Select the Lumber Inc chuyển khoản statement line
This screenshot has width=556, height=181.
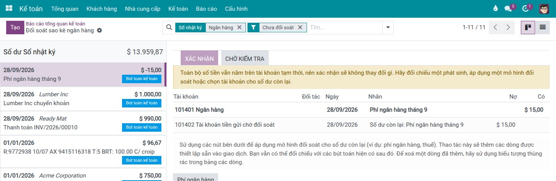83,99
